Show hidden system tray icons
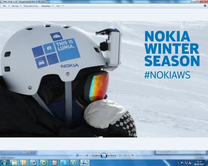 click(178, 163)
